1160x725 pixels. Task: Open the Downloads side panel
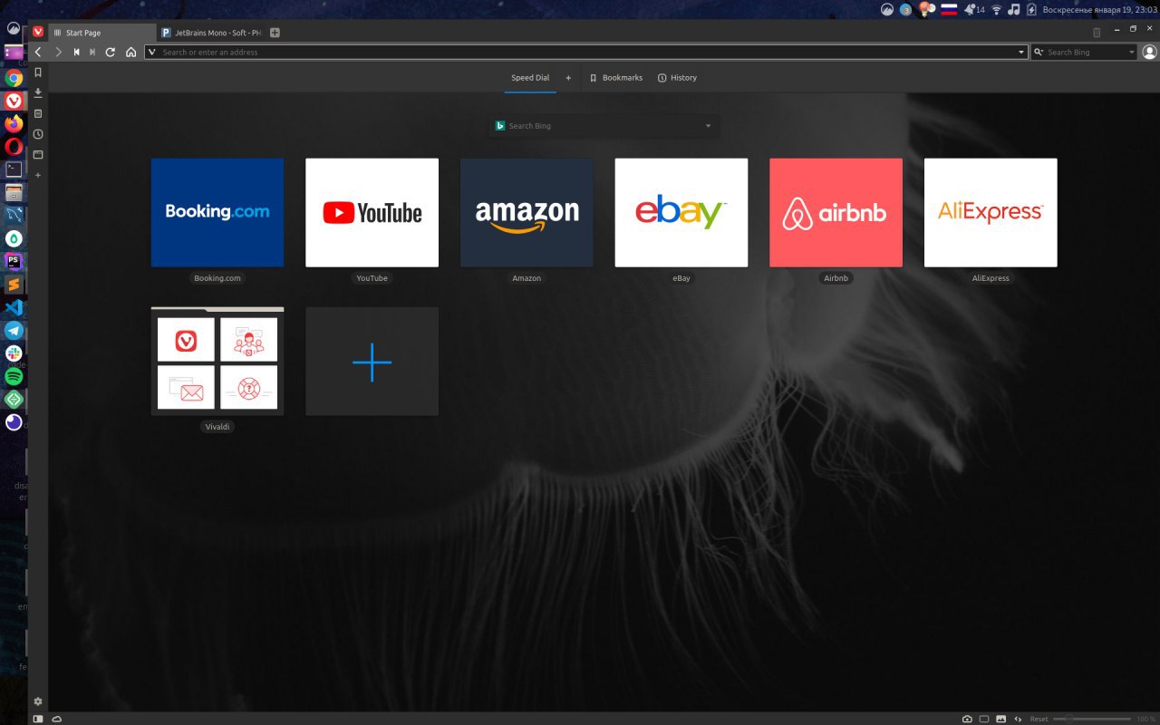tap(38, 92)
